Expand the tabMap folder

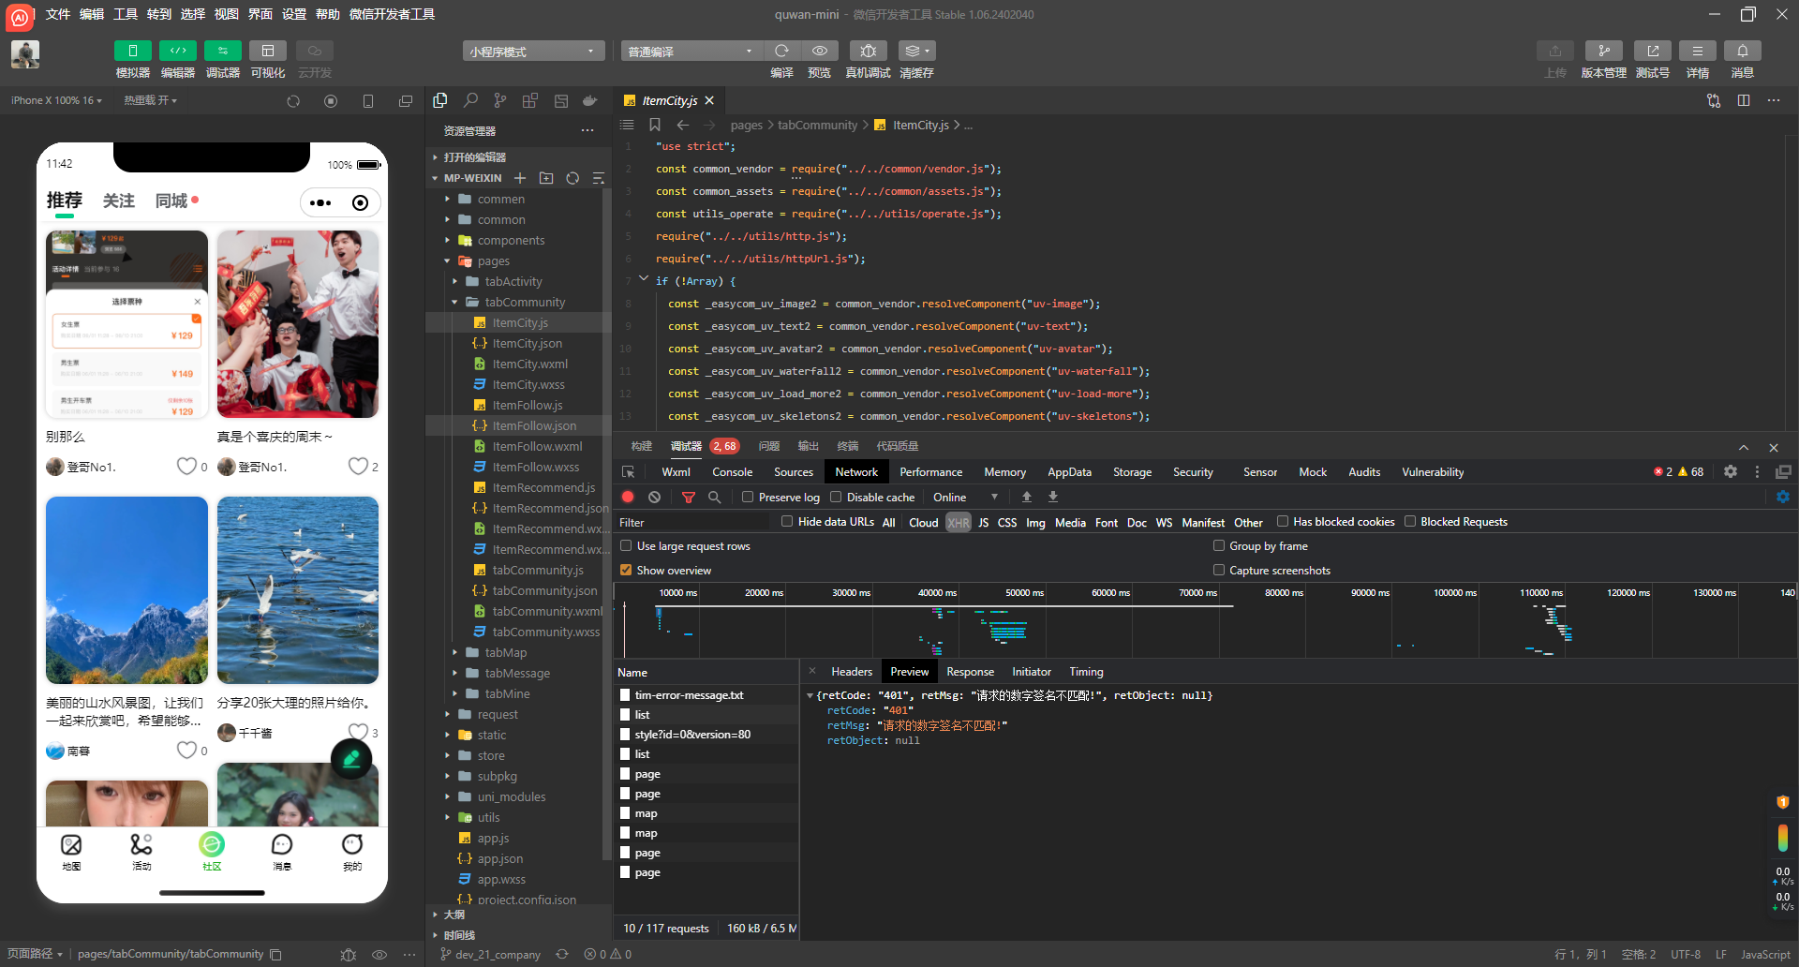pos(505,653)
